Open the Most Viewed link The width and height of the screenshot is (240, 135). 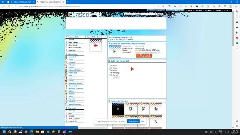73,42
